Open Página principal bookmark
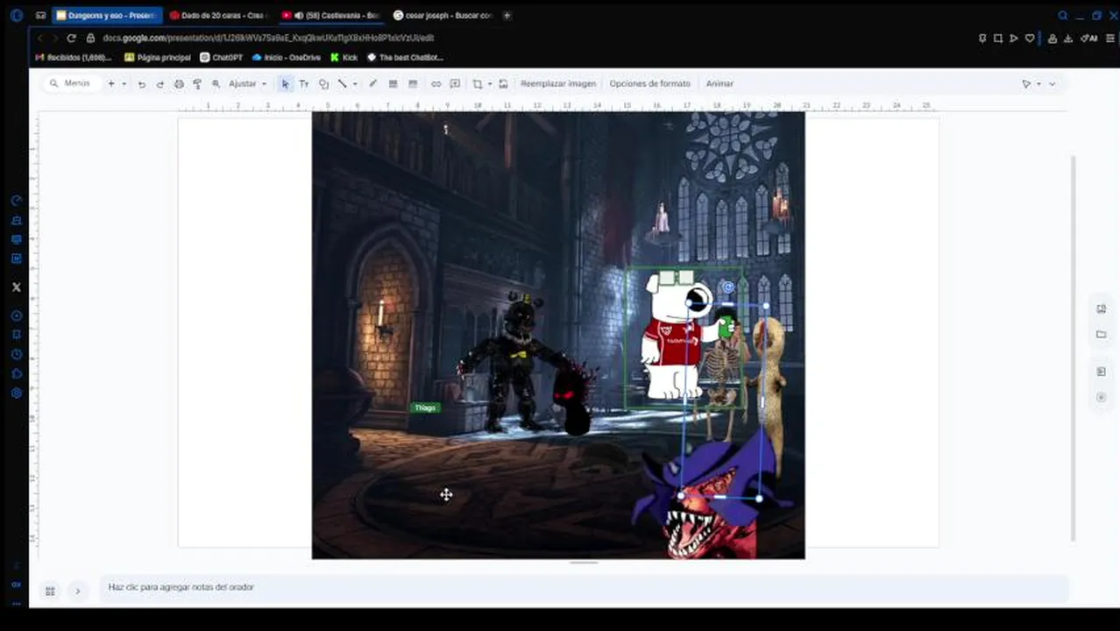 coord(158,58)
